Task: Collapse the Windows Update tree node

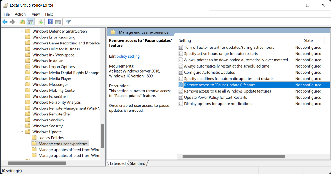Action: tap(22, 132)
